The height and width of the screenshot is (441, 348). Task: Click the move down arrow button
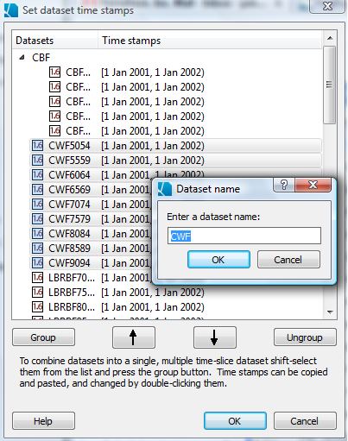click(x=215, y=337)
